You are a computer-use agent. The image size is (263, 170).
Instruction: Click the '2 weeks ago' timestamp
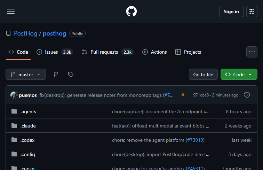(x=238, y=126)
